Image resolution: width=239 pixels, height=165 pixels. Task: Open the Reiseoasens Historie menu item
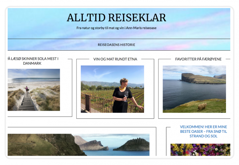point(116,45)
